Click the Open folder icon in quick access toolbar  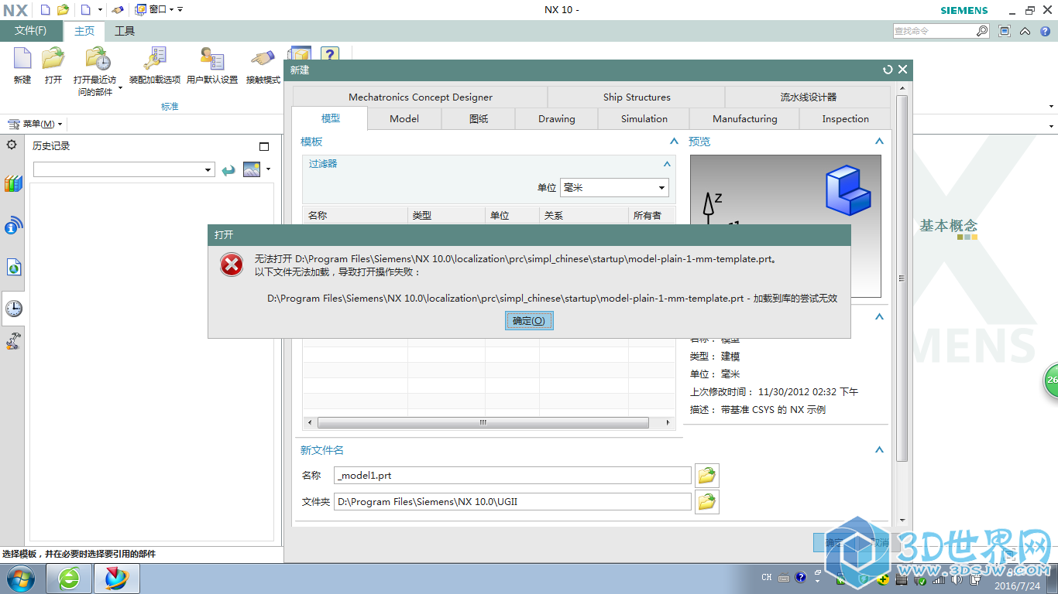tap(63, 10)
